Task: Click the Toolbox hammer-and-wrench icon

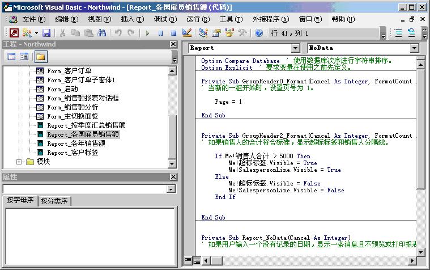Action: (x=242, y=33)
